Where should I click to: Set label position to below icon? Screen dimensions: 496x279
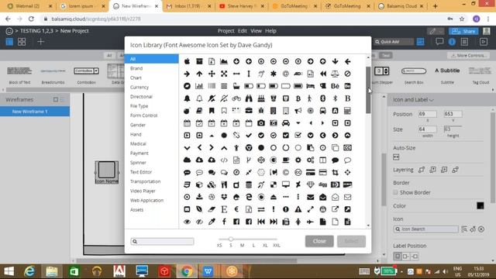coord(398,257)
